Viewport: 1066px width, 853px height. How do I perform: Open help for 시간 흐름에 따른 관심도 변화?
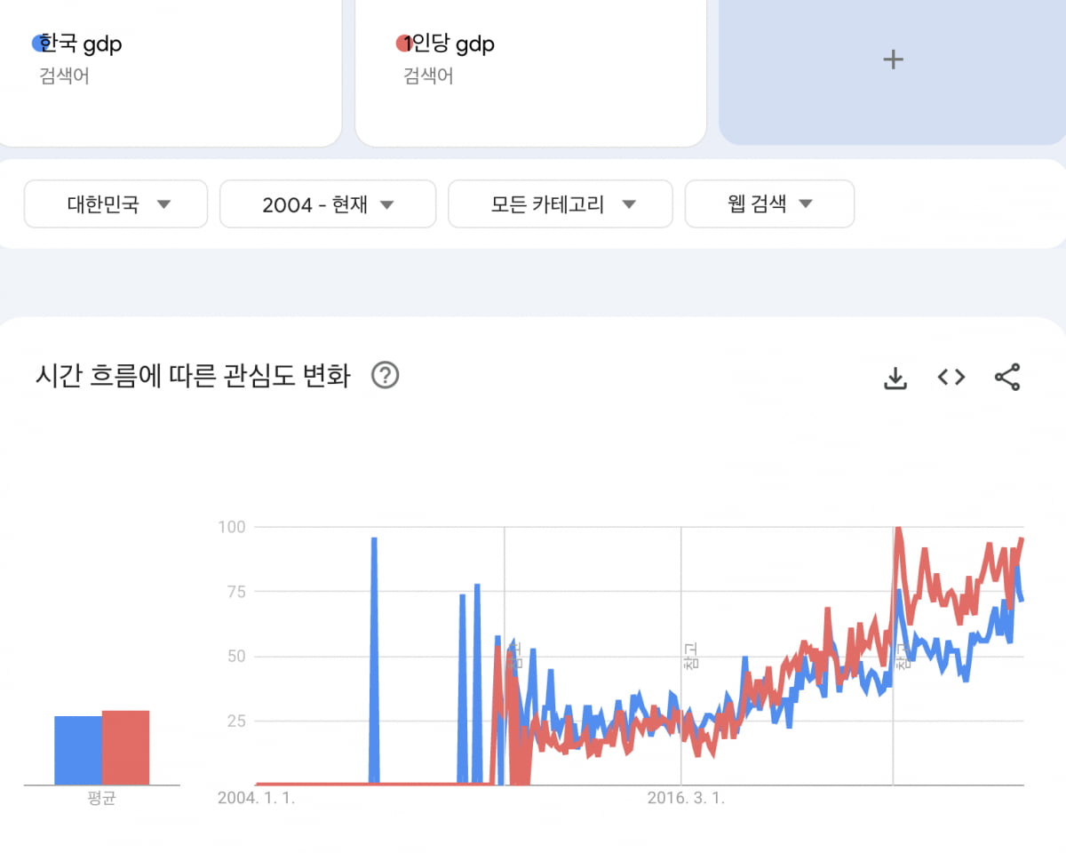pyautogui.click(x=385, y=376)
